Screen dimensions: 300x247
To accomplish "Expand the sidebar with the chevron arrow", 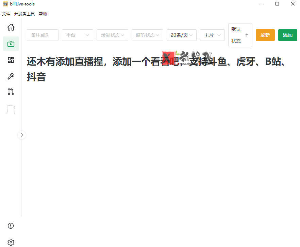I will (22, 135).
